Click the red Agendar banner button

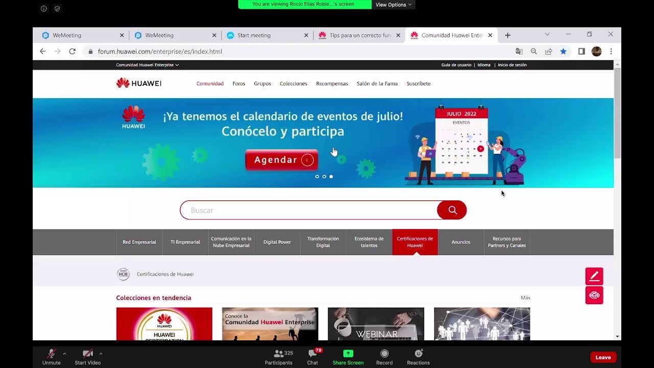pyautogui.click(x=282, y=160)
